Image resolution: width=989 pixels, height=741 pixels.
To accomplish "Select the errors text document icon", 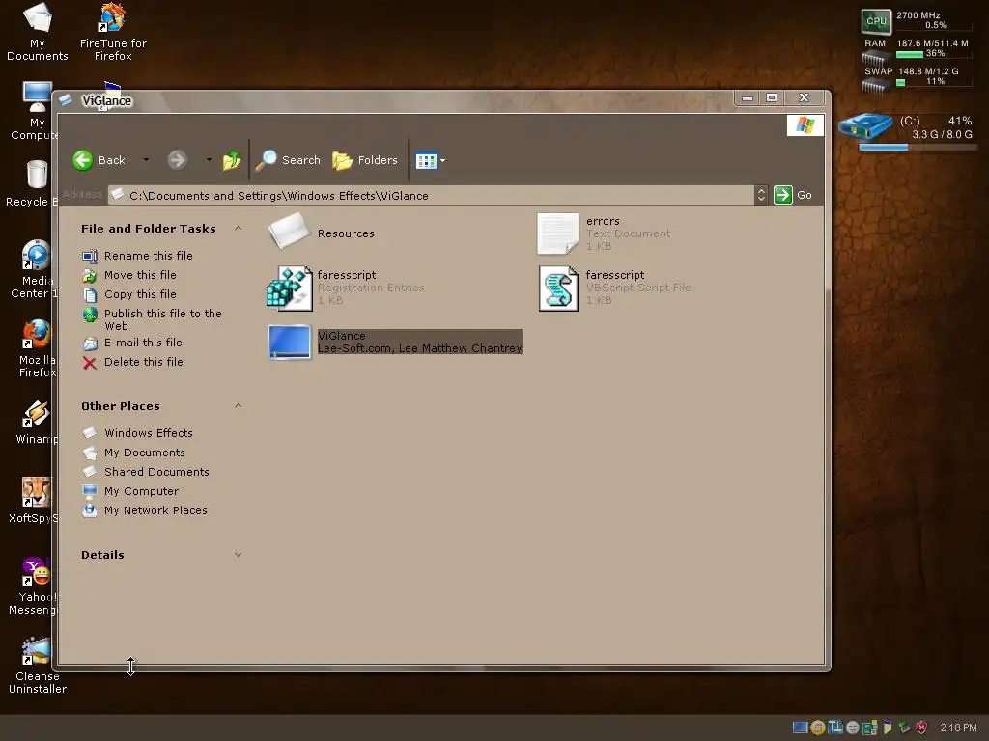I will (557, 233).
